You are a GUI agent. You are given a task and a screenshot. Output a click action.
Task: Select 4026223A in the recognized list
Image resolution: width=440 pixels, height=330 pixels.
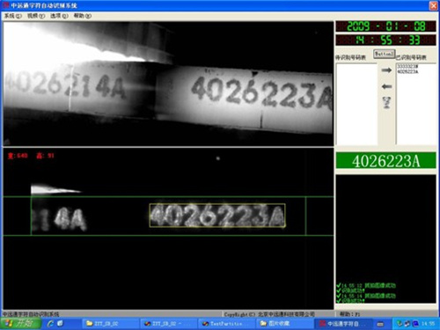tap(408, 71)
